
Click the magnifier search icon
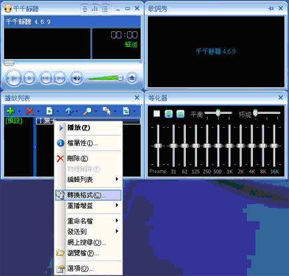coord(87,111)
